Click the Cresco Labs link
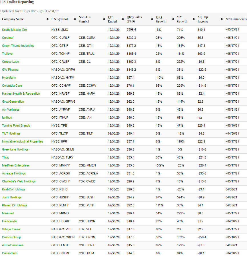The image size is (247, 256). coord(11,62)
